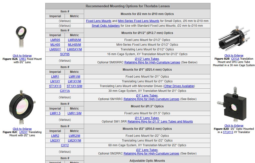255x163 pixels.
Task: Click the 'Mounts for Ø1" (Ø25.4 mm) Optics' header
Action: (147, 70)
